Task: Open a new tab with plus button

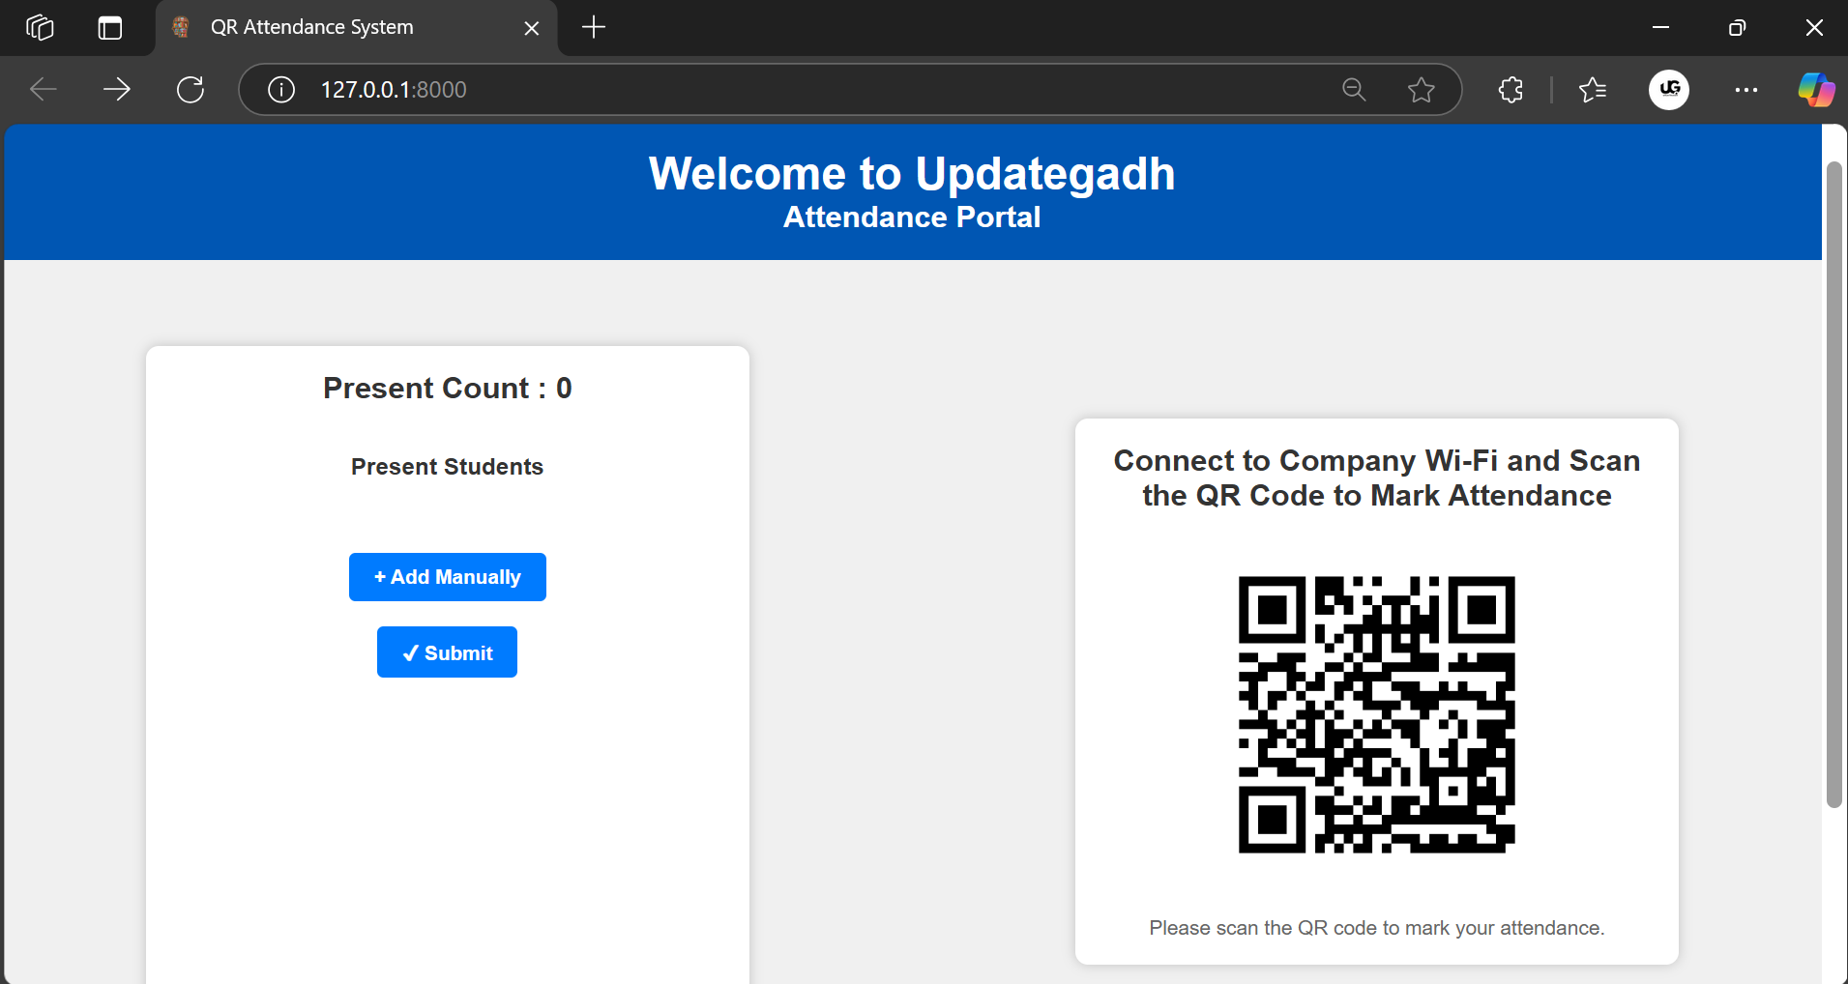Action: pos(594,27)
